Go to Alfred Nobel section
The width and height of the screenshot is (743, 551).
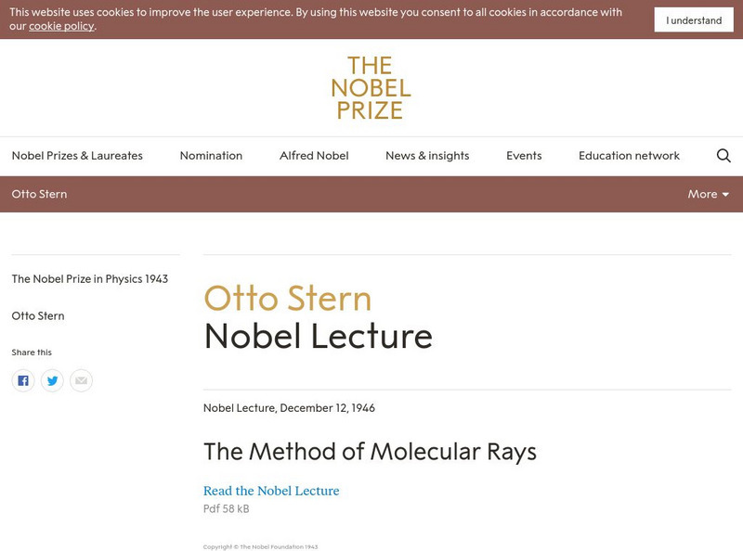(314, 156)
